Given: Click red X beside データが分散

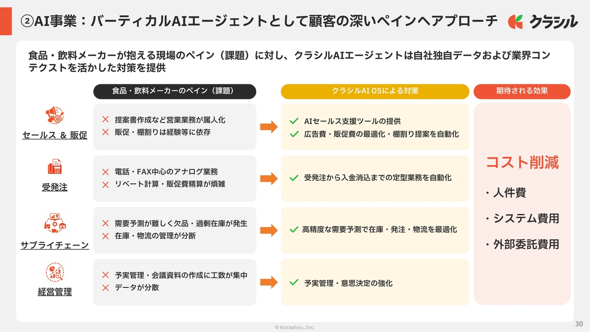Looking at the screenshot, I should [106, 287].
